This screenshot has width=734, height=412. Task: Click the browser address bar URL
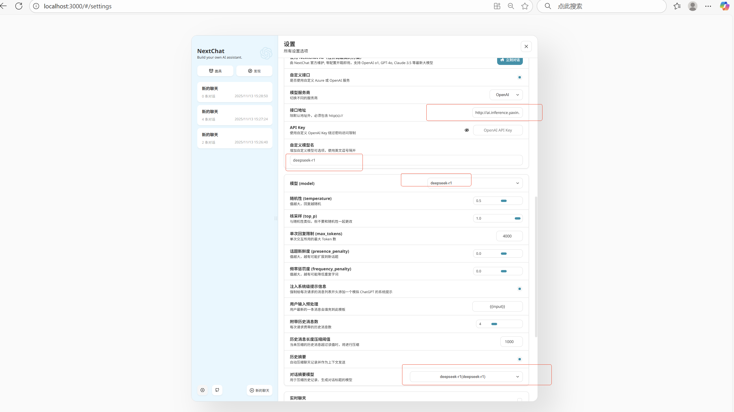click(x=78, y=6)
